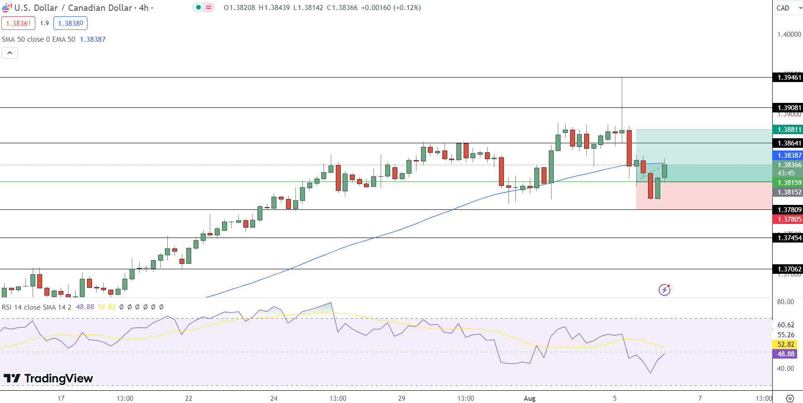Click the 1.39461 horizontal line price label
Viewport: 803px width, 403px height.
tap(788, 78)
